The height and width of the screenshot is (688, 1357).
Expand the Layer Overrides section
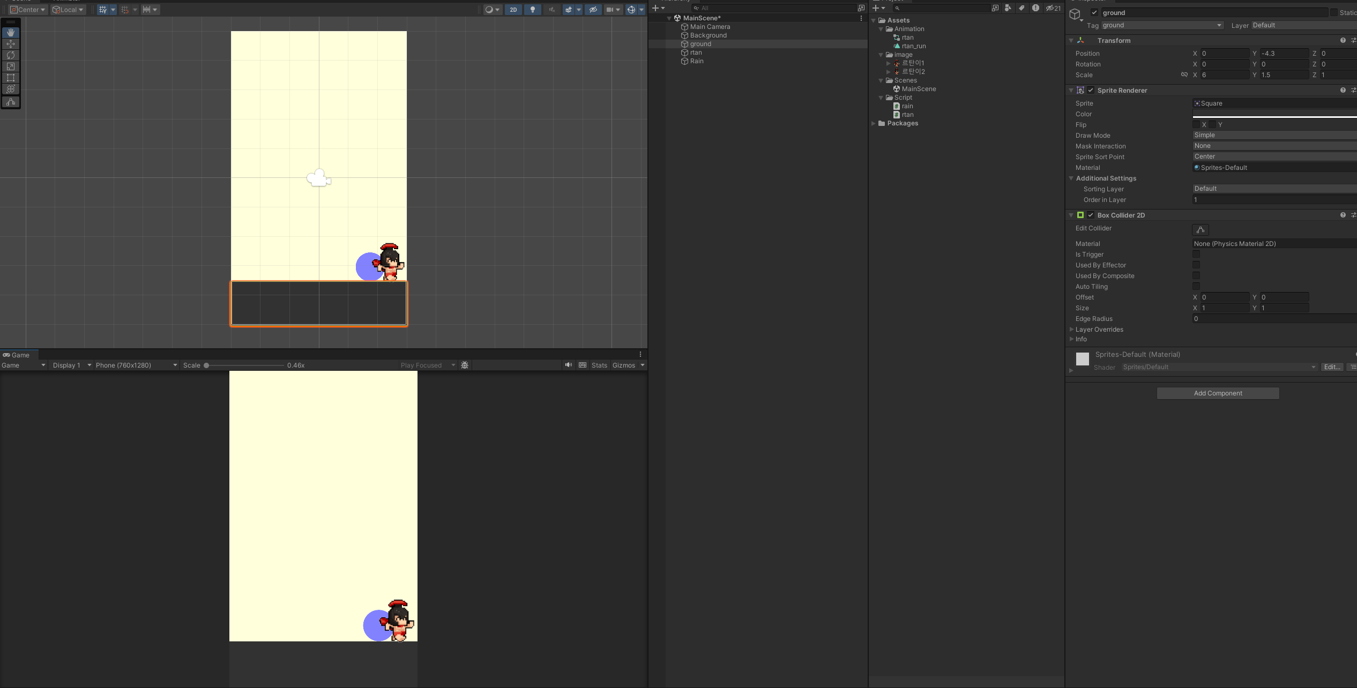(1072, 330)
